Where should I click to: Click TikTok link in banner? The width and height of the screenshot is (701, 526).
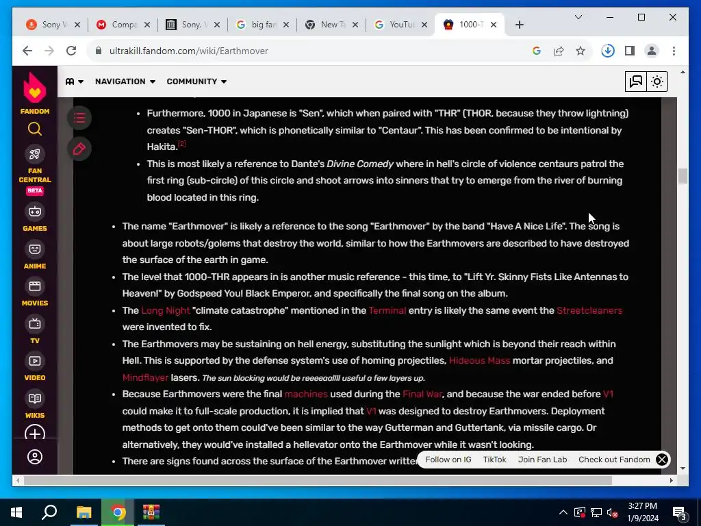pos(494,460)
